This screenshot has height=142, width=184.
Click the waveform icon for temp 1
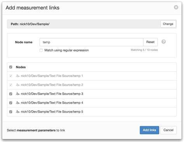(18, 76)
